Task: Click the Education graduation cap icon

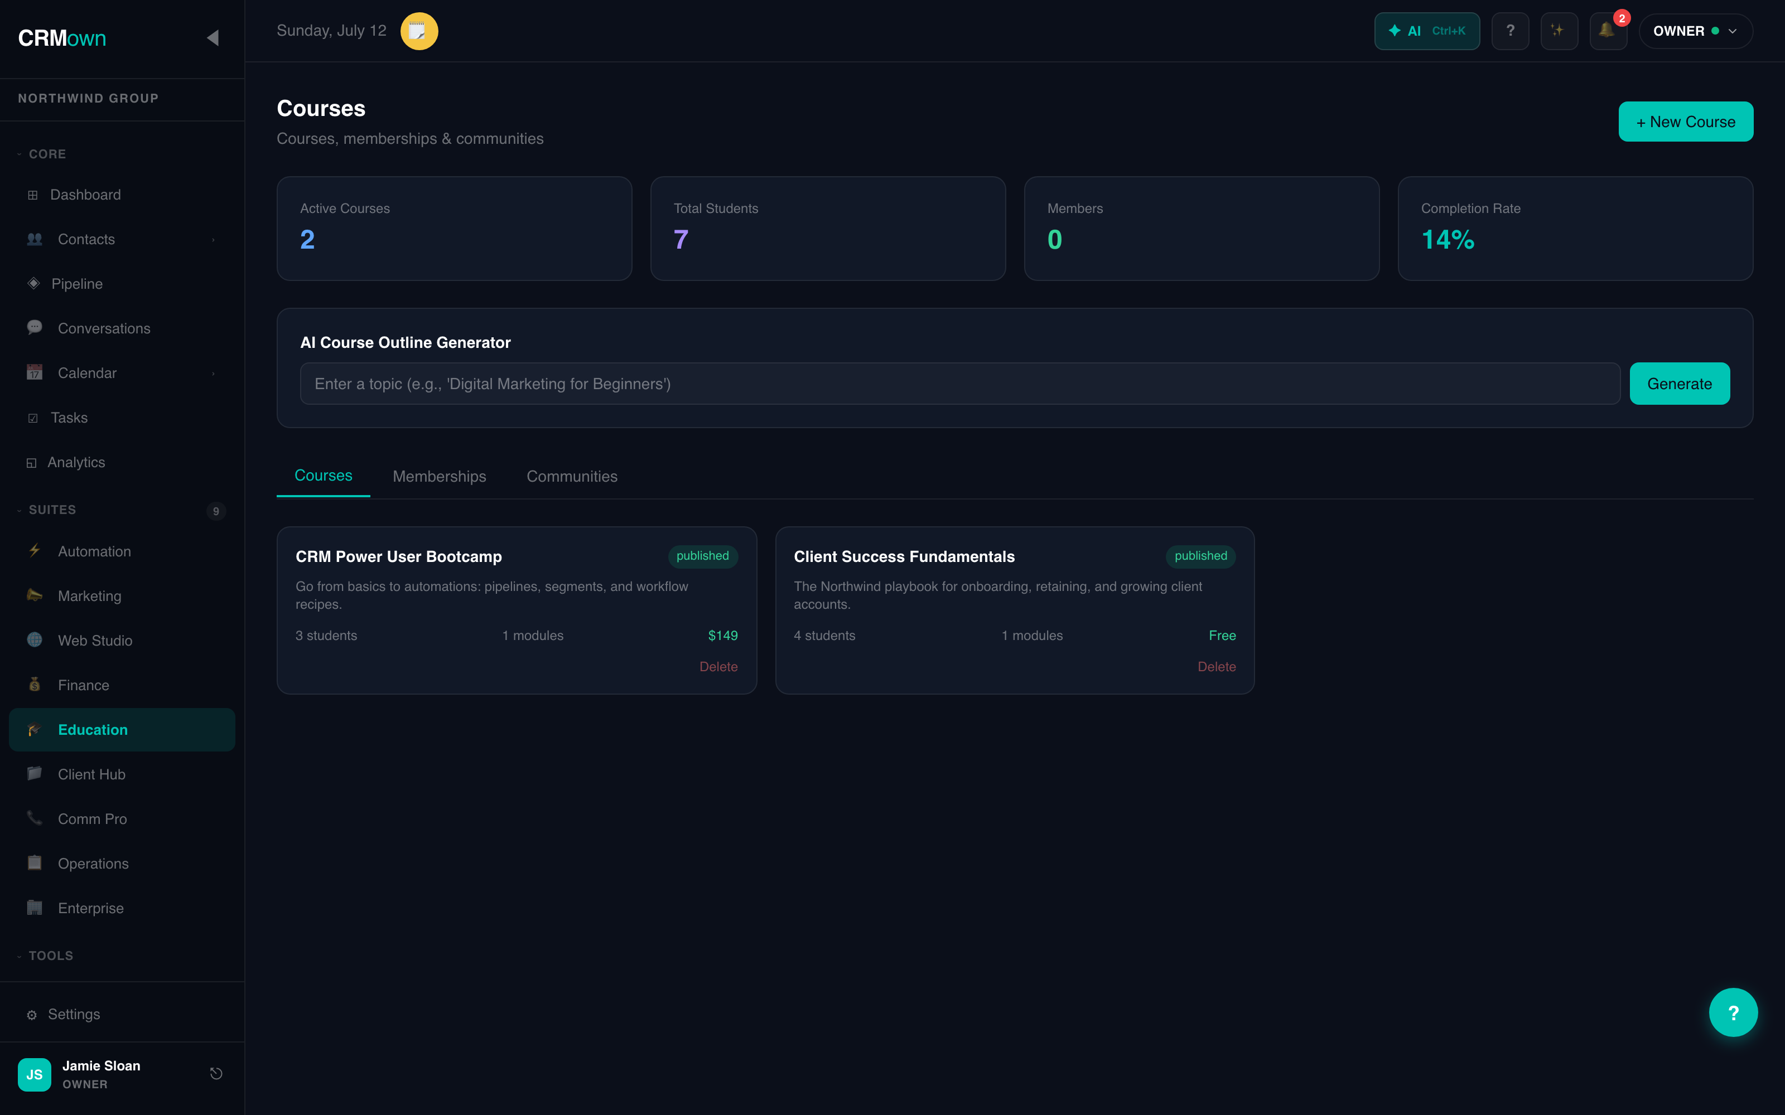Action: [x=35, y=729]
